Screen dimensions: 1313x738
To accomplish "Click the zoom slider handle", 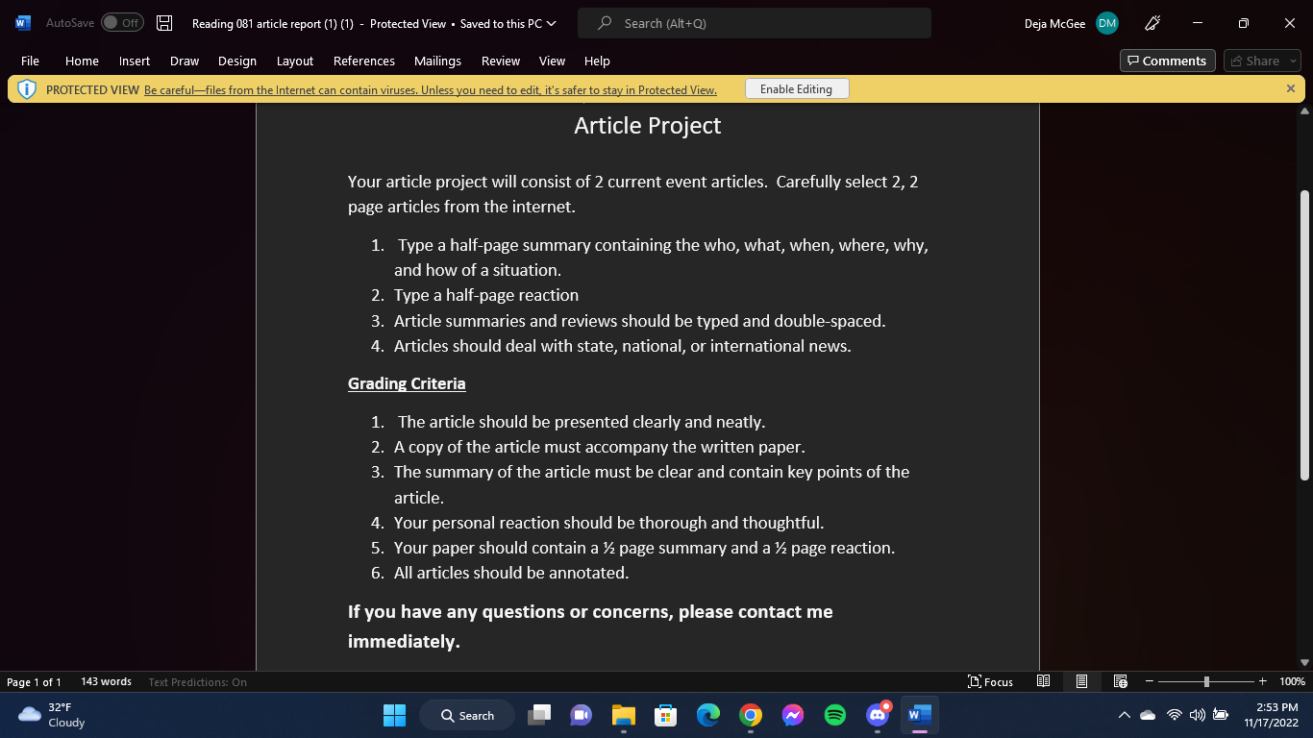I will coord(1206,681).
